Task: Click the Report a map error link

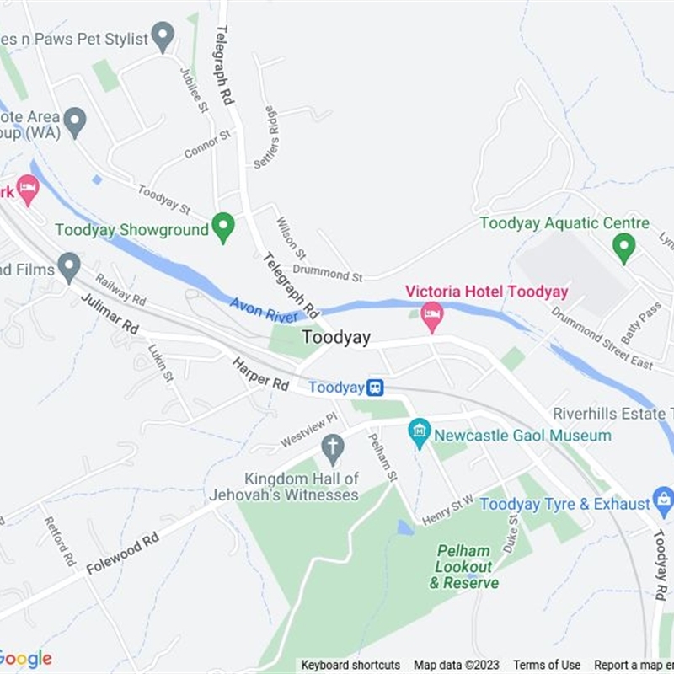Action: (x=634, y=665)
